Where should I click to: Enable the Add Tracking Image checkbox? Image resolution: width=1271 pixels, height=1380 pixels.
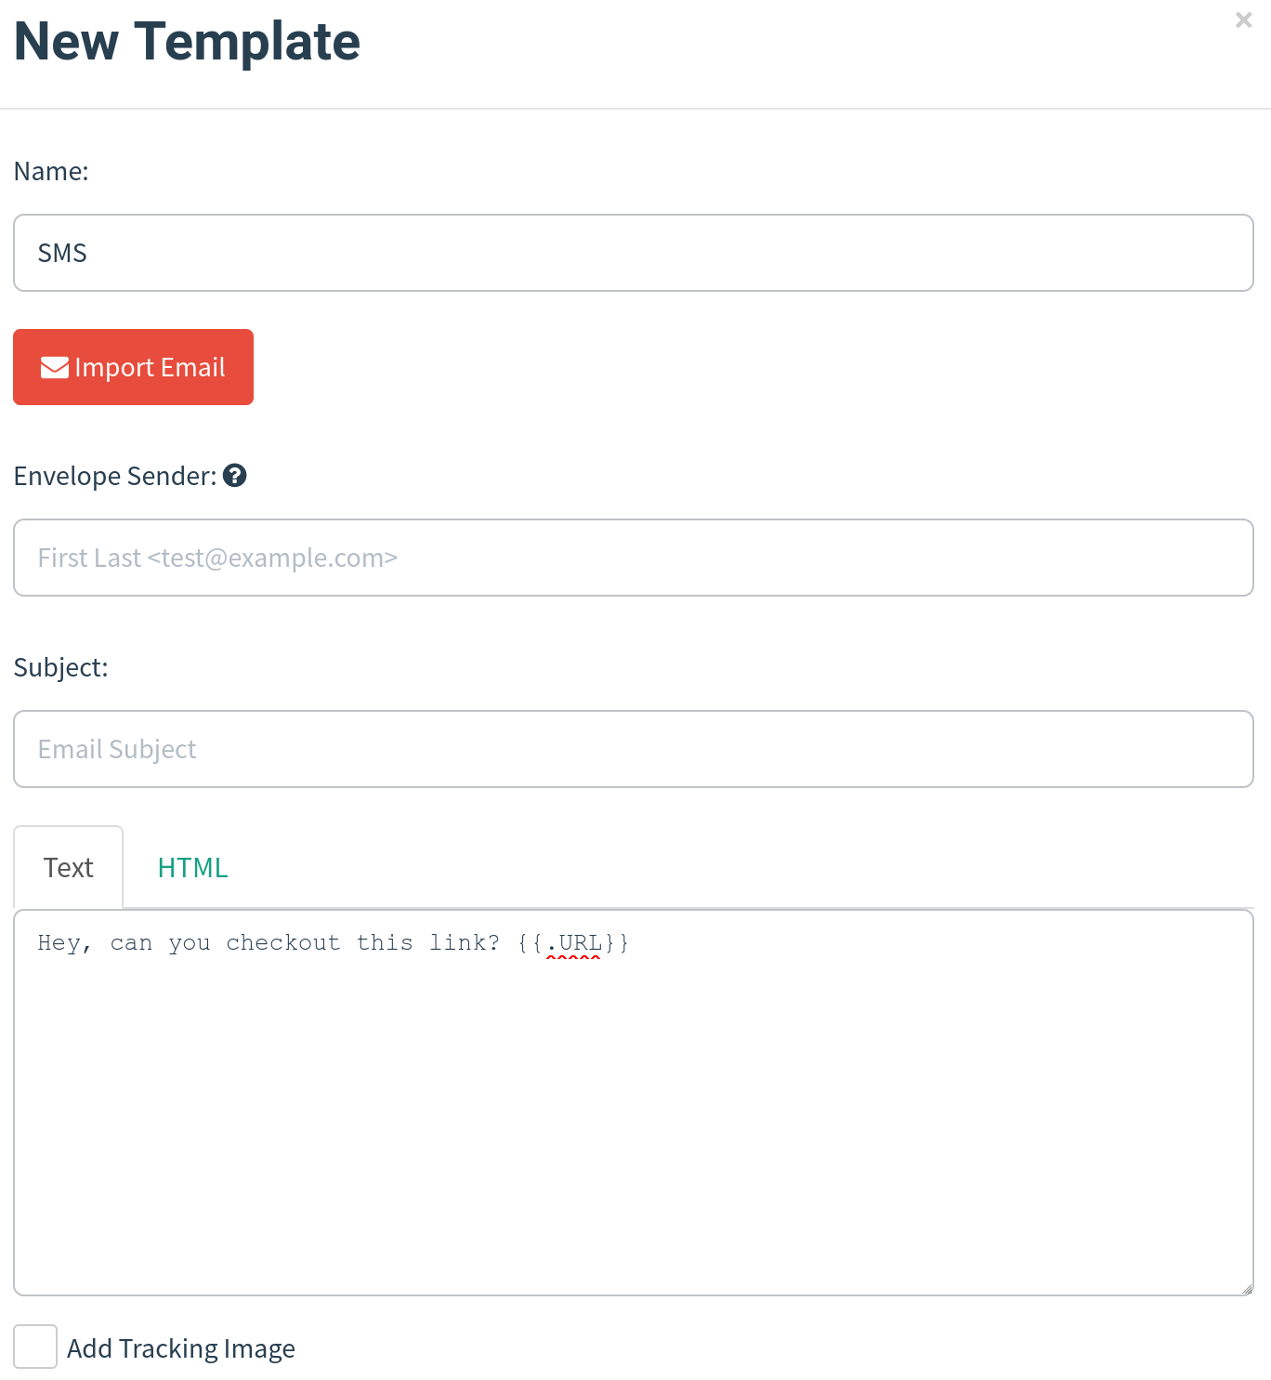(35, 1347)
